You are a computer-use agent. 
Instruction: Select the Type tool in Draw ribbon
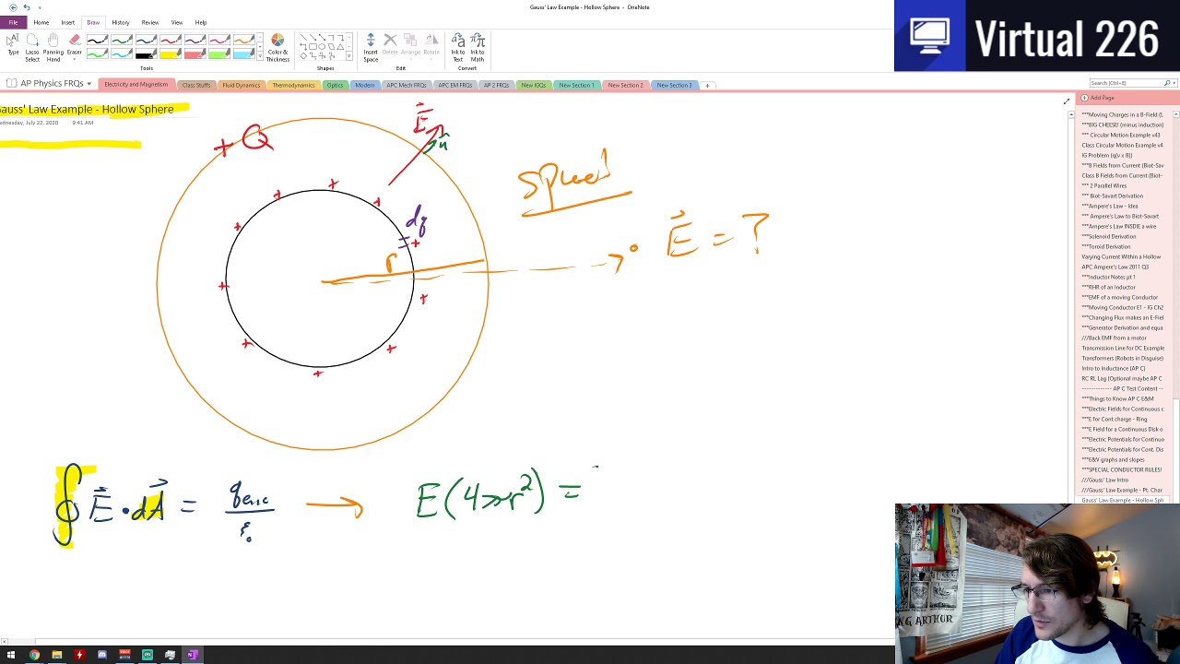(x=13, y=45)
